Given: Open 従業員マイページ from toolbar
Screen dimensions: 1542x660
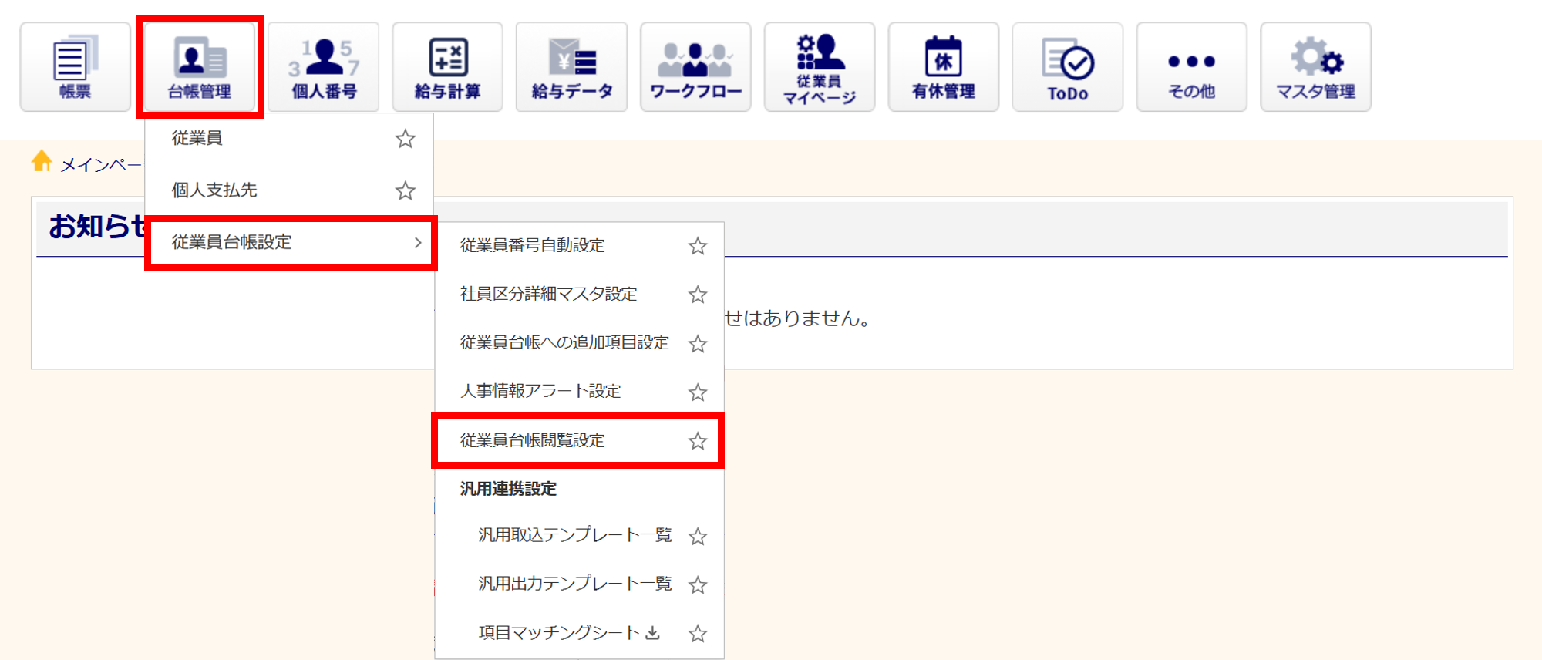Looking at the screenshot, I should (820, 67).
